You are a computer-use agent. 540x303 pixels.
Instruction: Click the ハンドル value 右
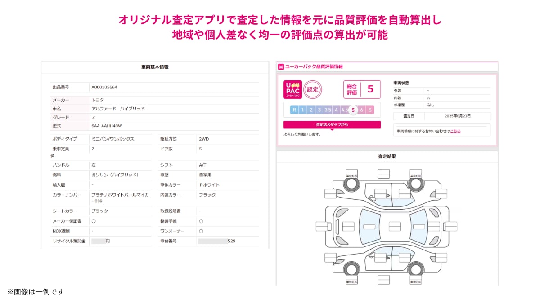[94, 165]
